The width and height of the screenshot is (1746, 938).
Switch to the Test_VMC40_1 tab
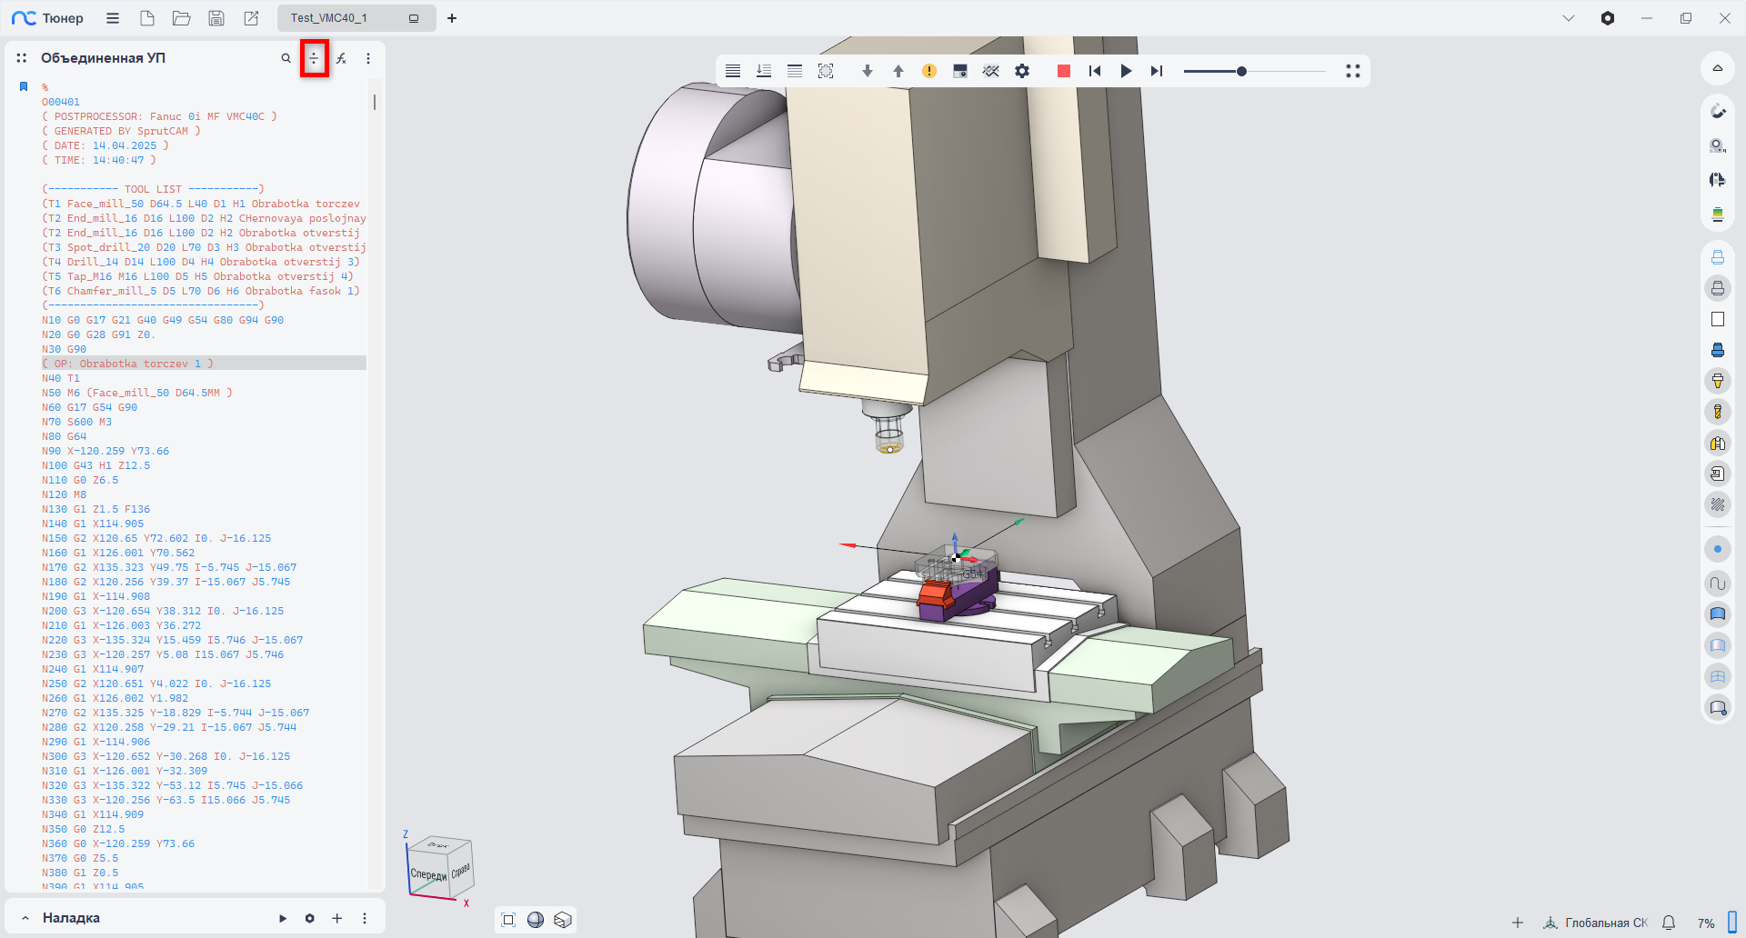[329, 18]
